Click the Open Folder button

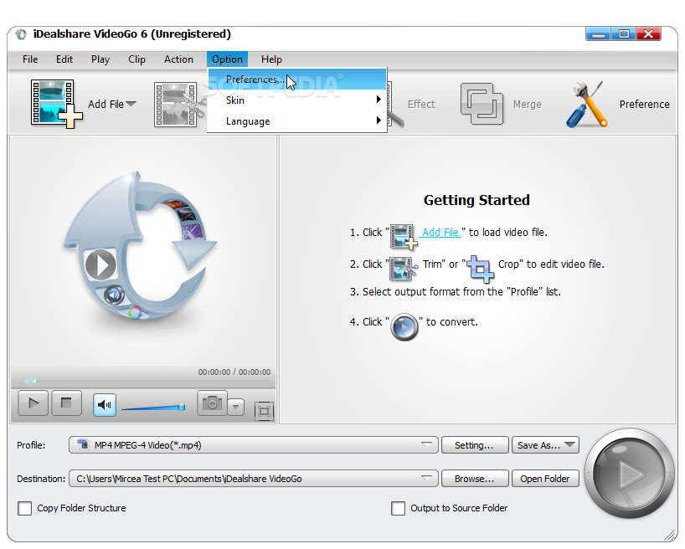point(545,479)
